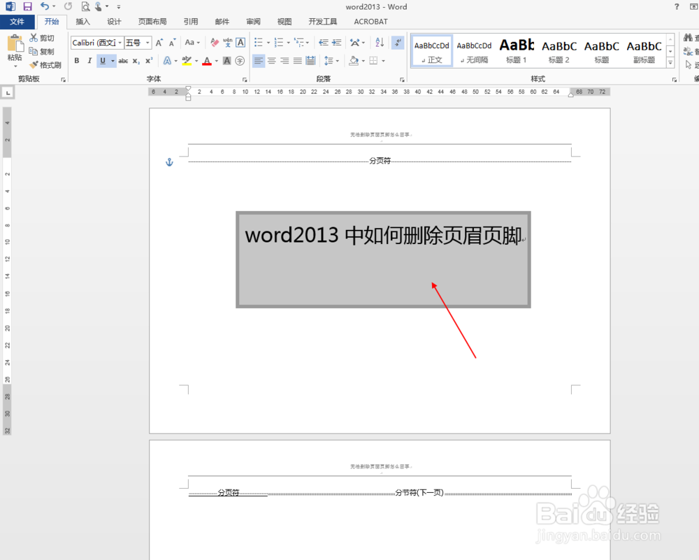Viewport: 699px width, 560px height.
Task: Toggle Italic formatting
Action: [x=89, y=61]
